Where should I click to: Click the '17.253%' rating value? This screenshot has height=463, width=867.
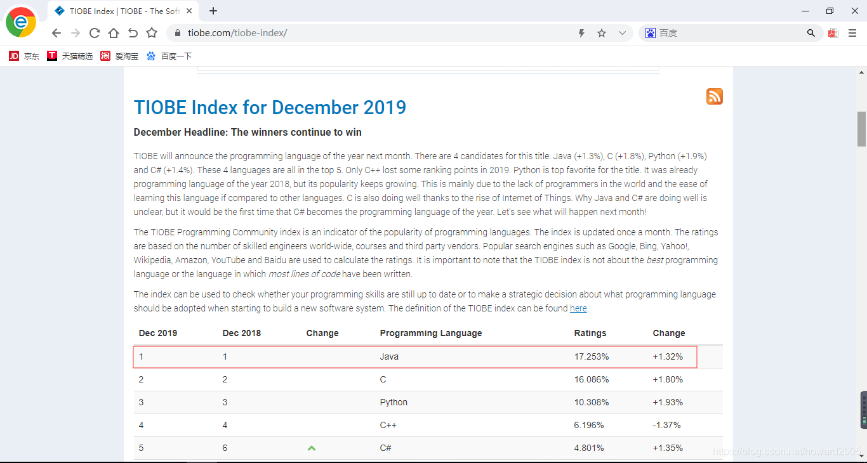pyautogui.click(x=592, y=356)
